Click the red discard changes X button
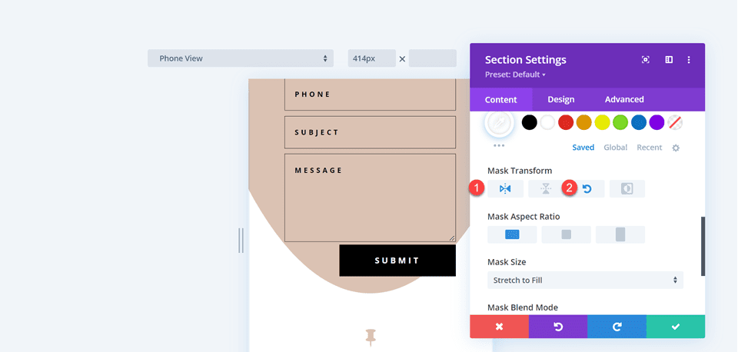Screen dimensions: 738x352 tap(499, 327)
